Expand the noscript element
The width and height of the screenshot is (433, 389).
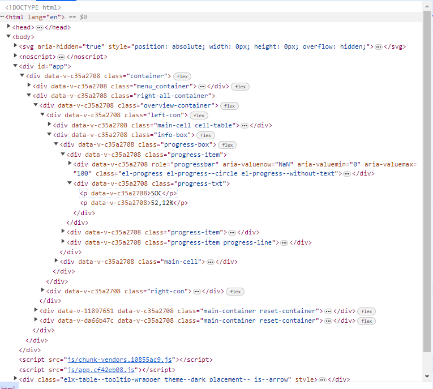click(15, 56)
